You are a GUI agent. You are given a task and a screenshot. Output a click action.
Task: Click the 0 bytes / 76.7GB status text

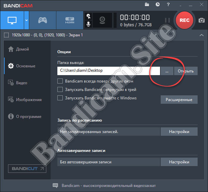click(136, 25)
